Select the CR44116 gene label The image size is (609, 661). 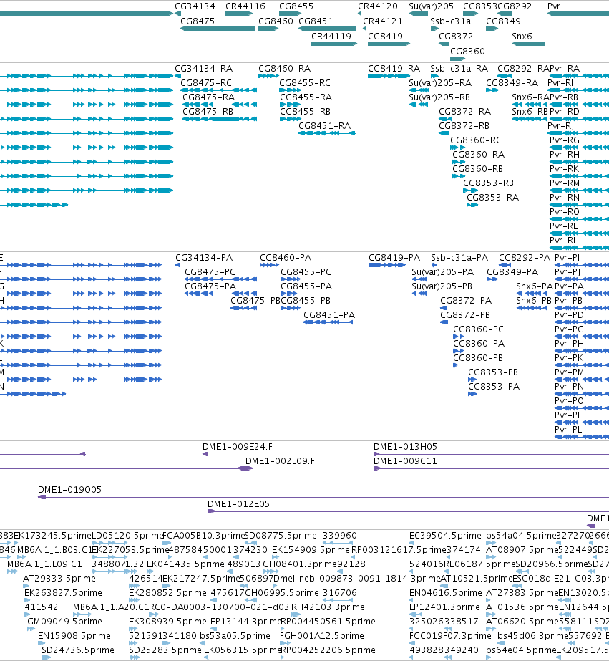[245, 6]
